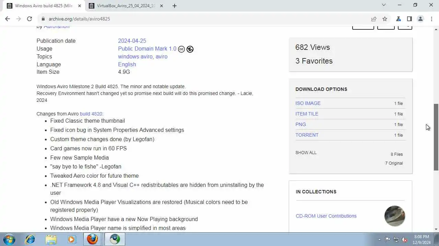This screenshot has width=439, height=246.
Task: Open the CD-ROM User Contributions collection
Action: coord(326,216)
